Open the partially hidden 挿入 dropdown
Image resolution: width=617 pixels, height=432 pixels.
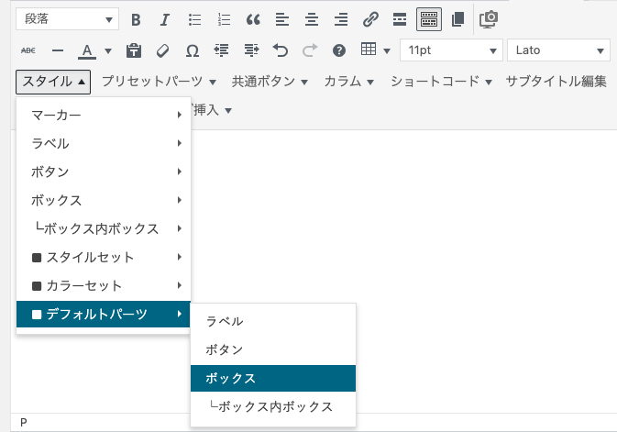click(212, 110)
